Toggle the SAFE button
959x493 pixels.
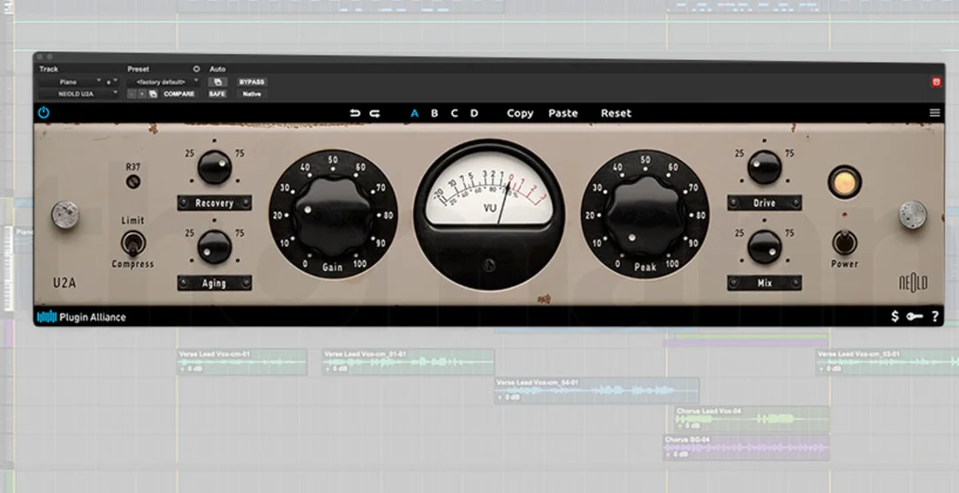tap(217, 95)
